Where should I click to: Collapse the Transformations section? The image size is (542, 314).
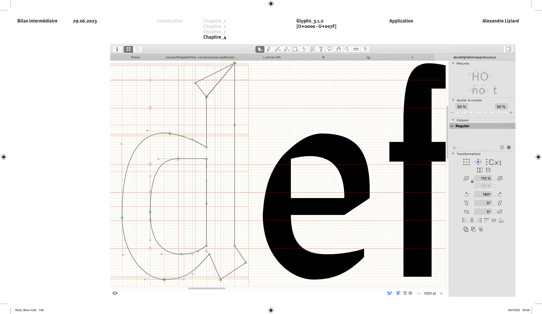pos(453,154)
